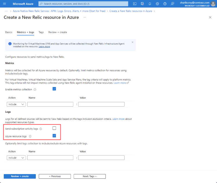Open the Help question mark menu
This screenshot has height=183, width=217.
165,4
